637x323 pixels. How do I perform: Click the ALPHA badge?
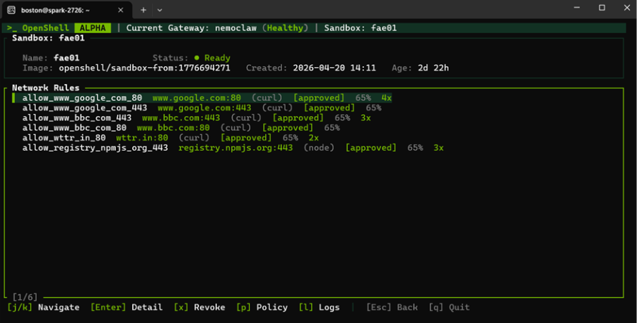point(93,28)
